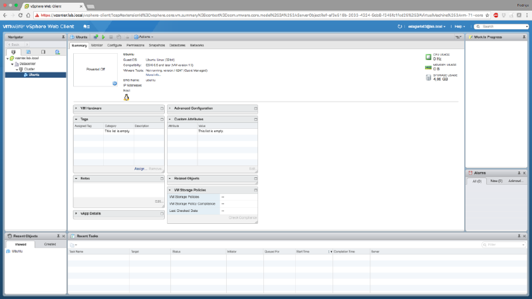Click the Assign link in Tags panel
This screenshot has width=532, height=299.
click(140, 169)
